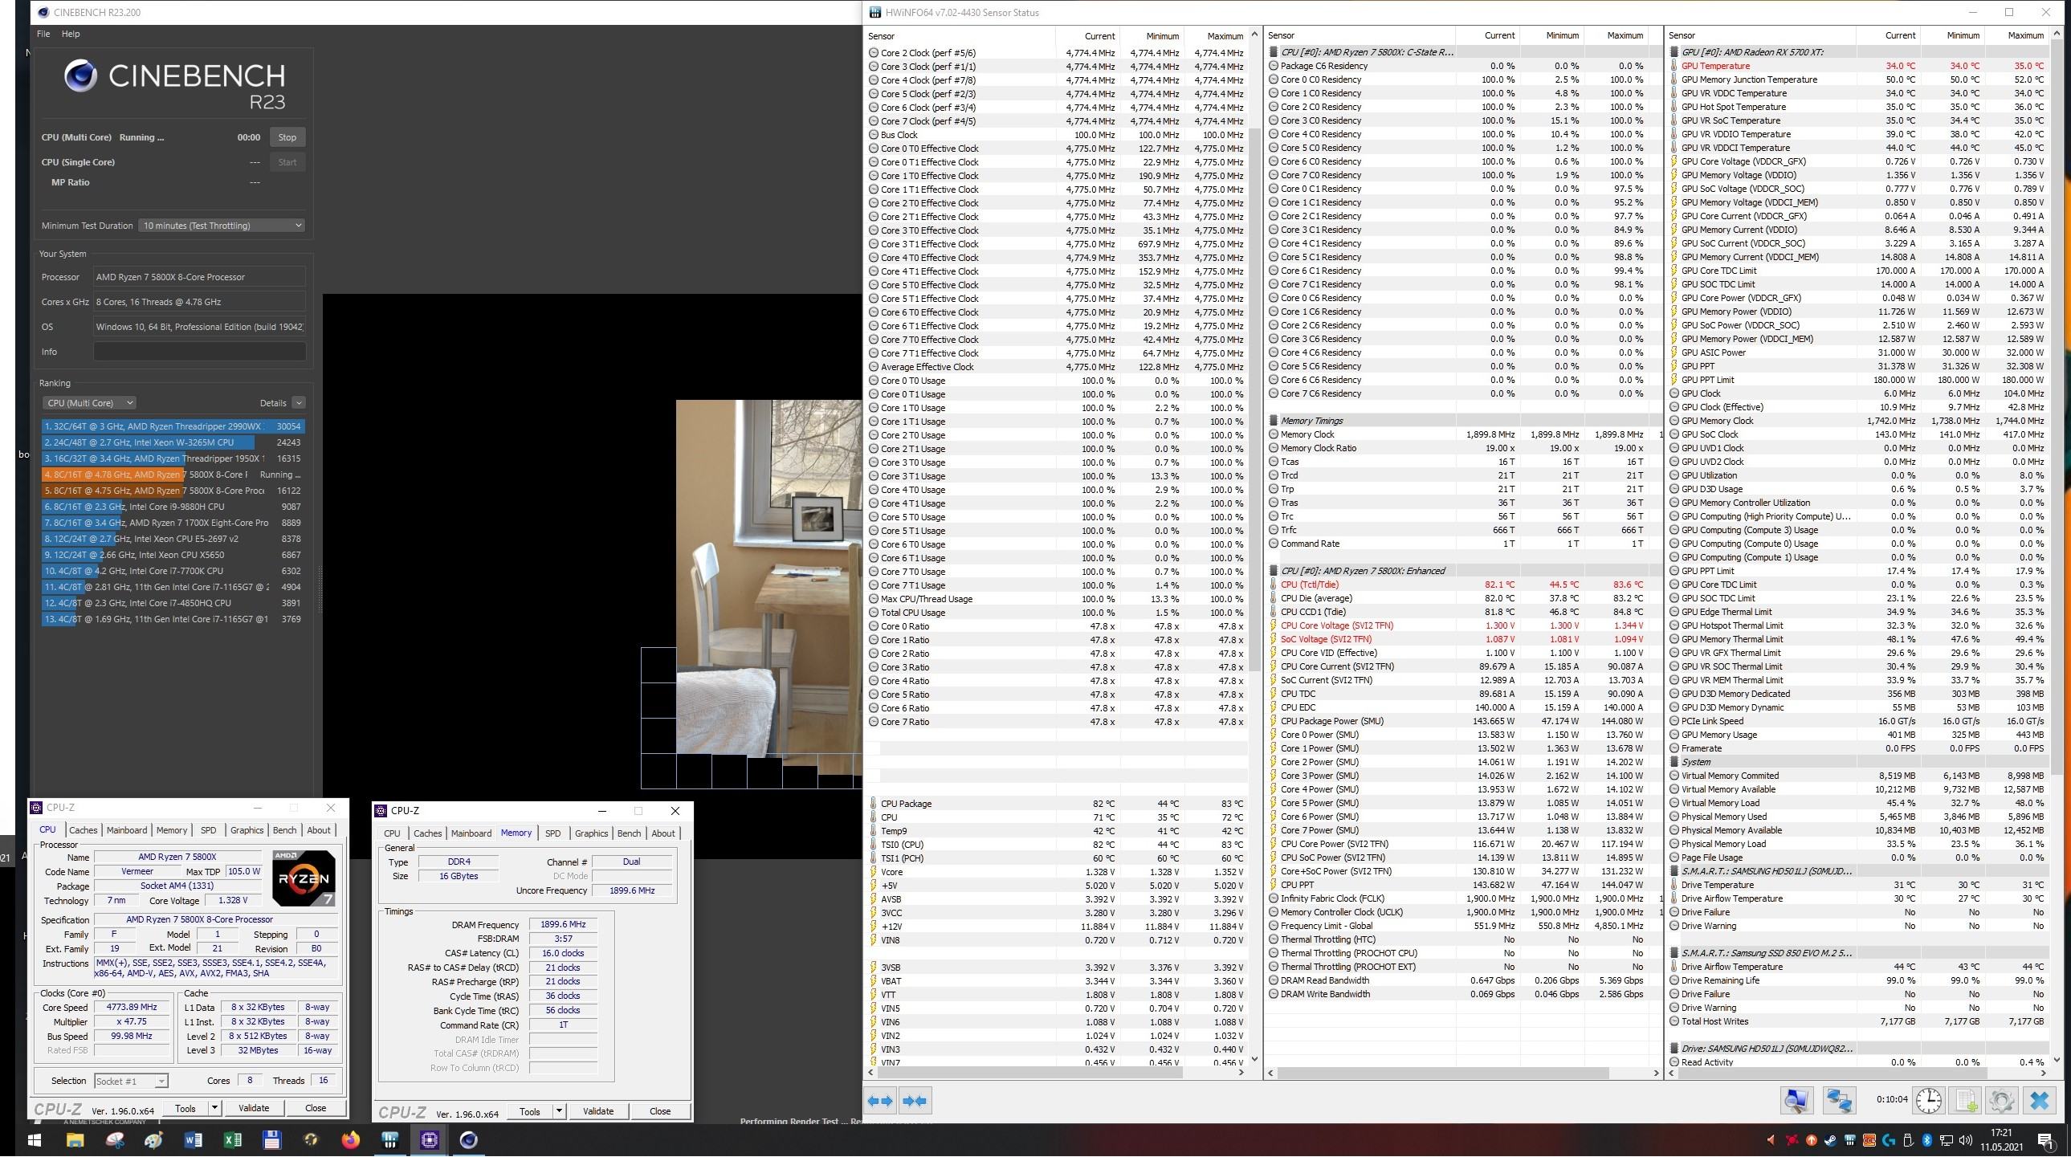Open the Cinebench Help menu

click(x=71, y=34)
